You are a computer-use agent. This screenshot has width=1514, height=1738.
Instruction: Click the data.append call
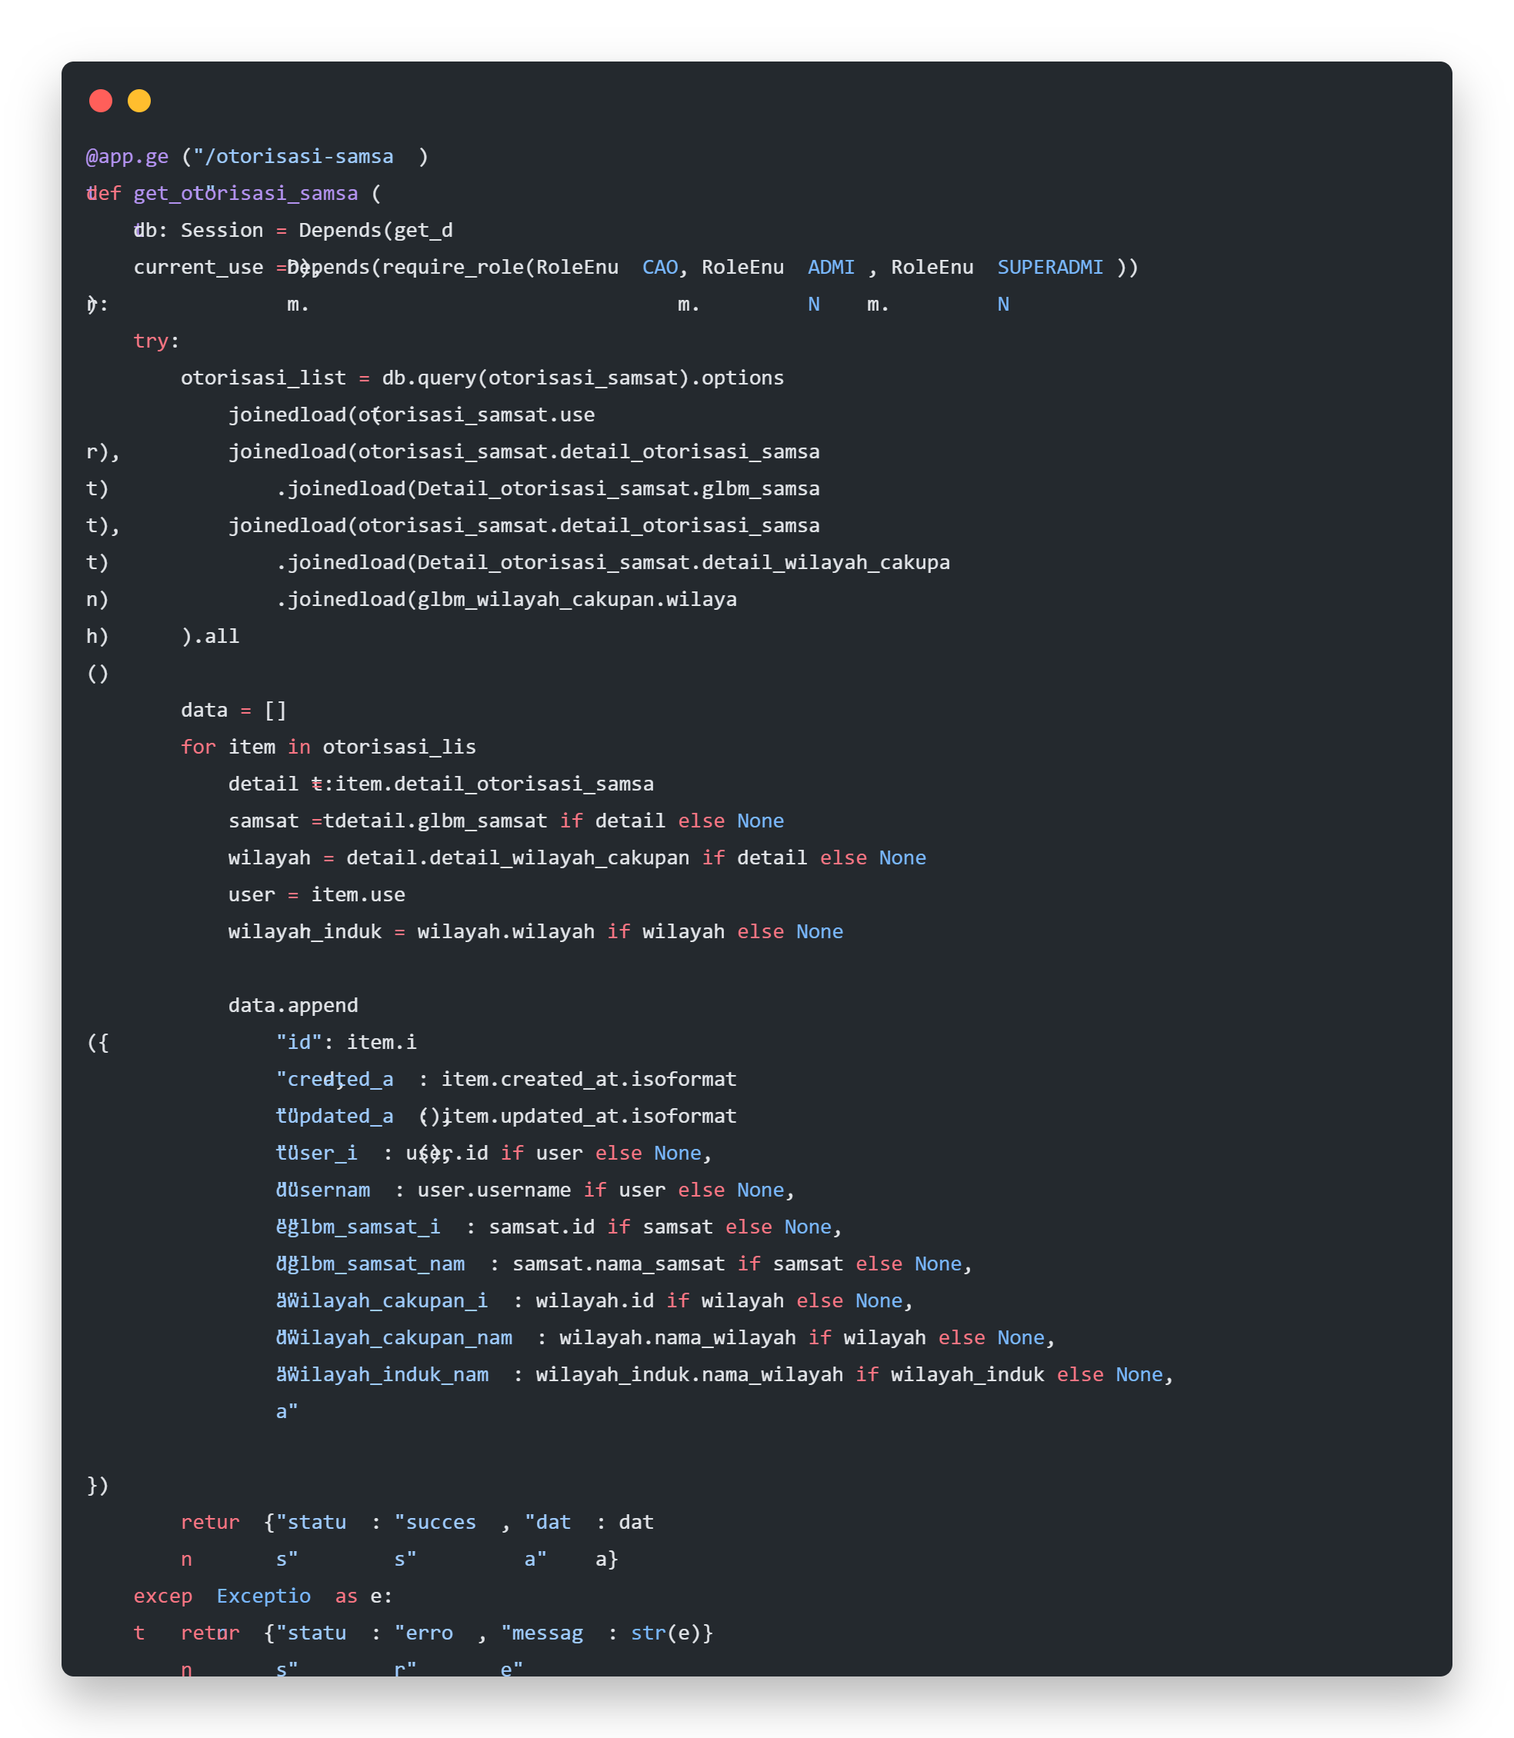click(x=292, y=1006)
